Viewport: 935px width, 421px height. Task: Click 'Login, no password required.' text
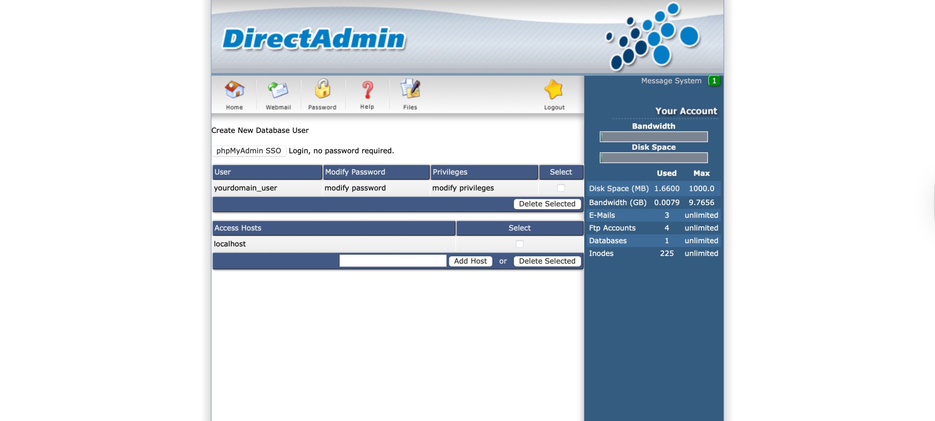tap(341, 151)
